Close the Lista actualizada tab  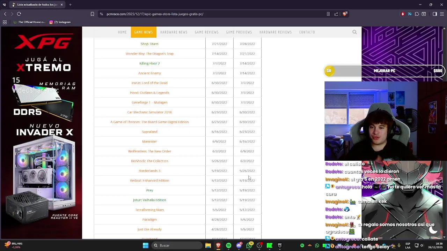61,5
